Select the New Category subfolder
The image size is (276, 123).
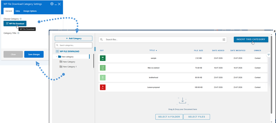(67, 62)
